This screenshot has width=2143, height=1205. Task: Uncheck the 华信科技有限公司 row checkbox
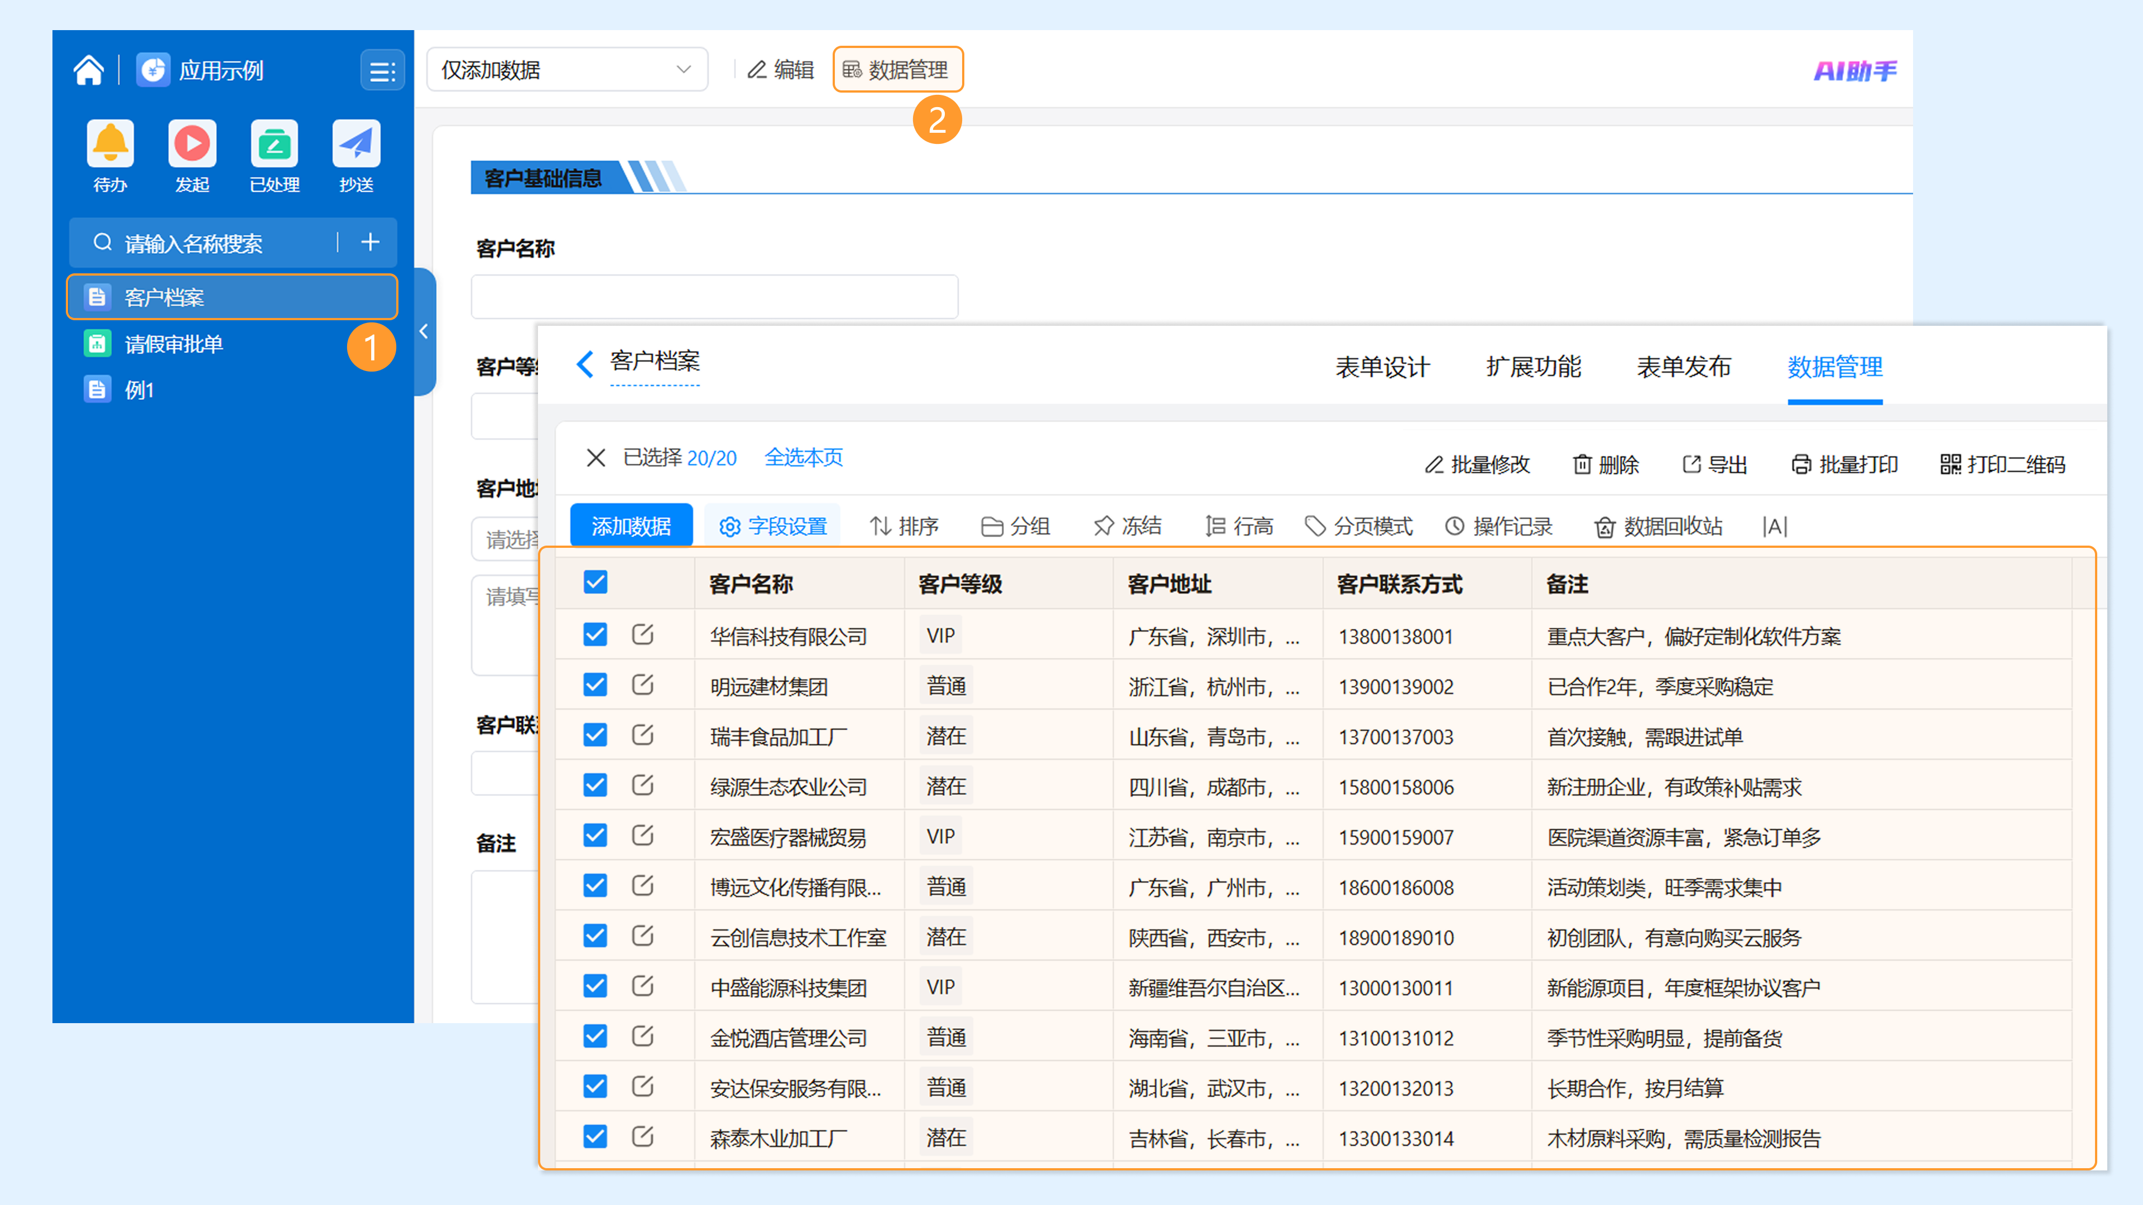coord(595,634)
